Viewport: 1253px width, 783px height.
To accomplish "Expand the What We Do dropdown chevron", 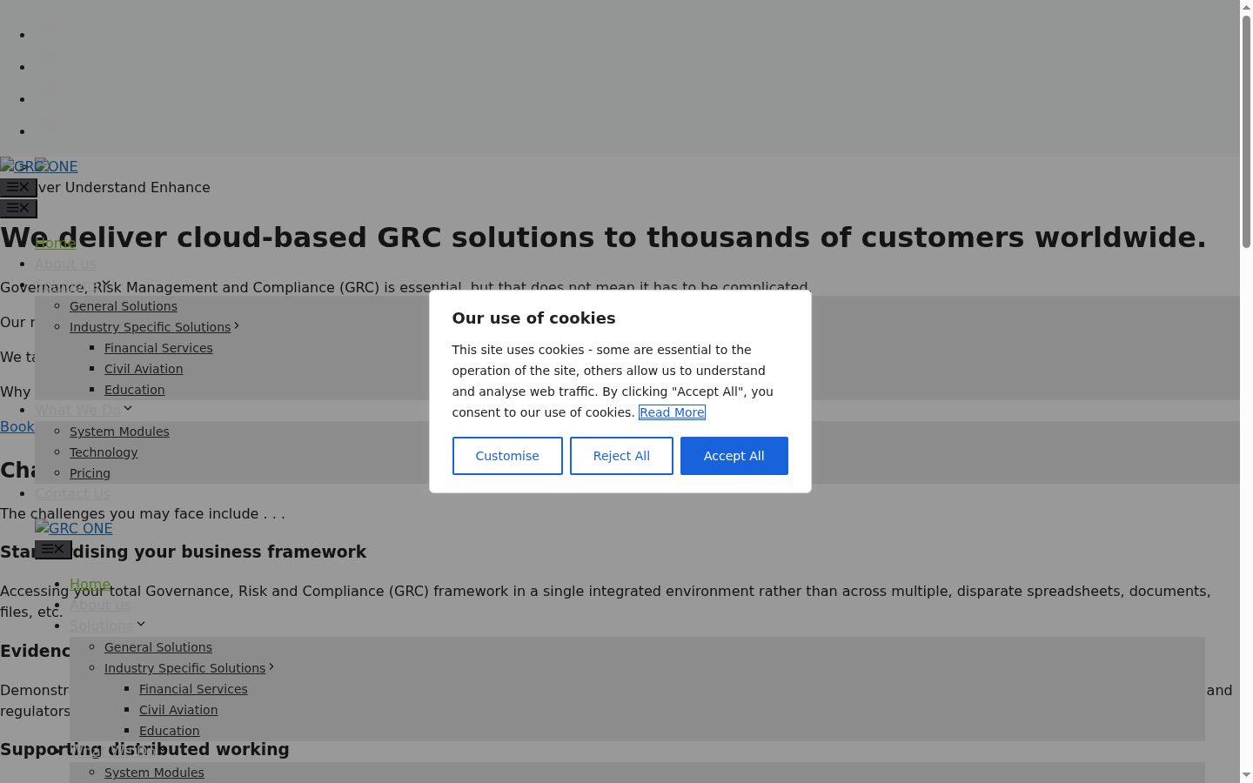I will pos(128,408).
